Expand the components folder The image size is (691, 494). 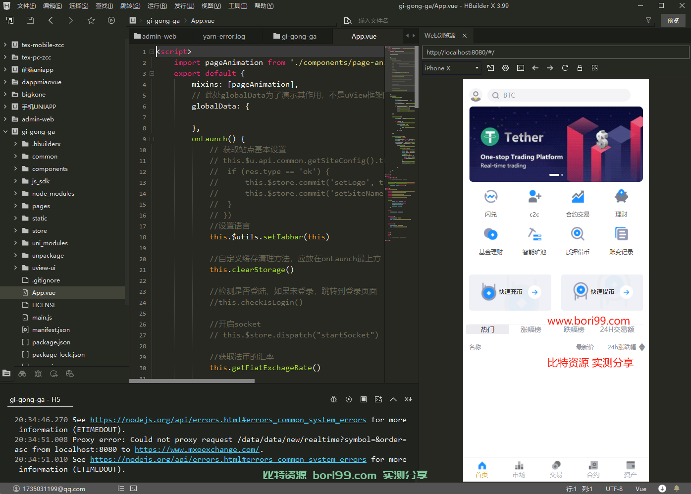pyautogui.click(x=15, y=169)
